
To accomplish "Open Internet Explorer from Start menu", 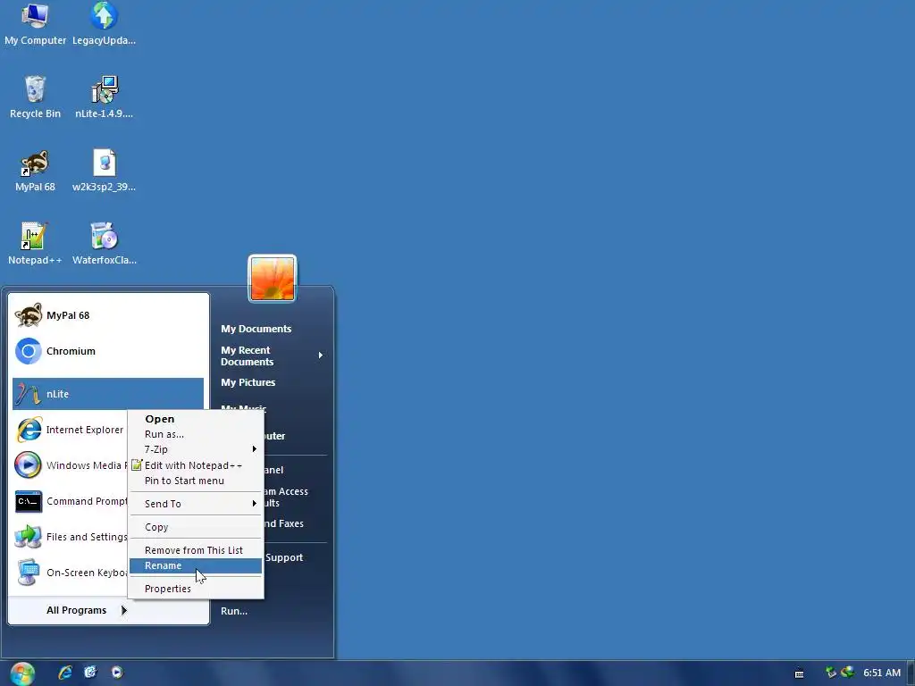I will coord(70,430).
